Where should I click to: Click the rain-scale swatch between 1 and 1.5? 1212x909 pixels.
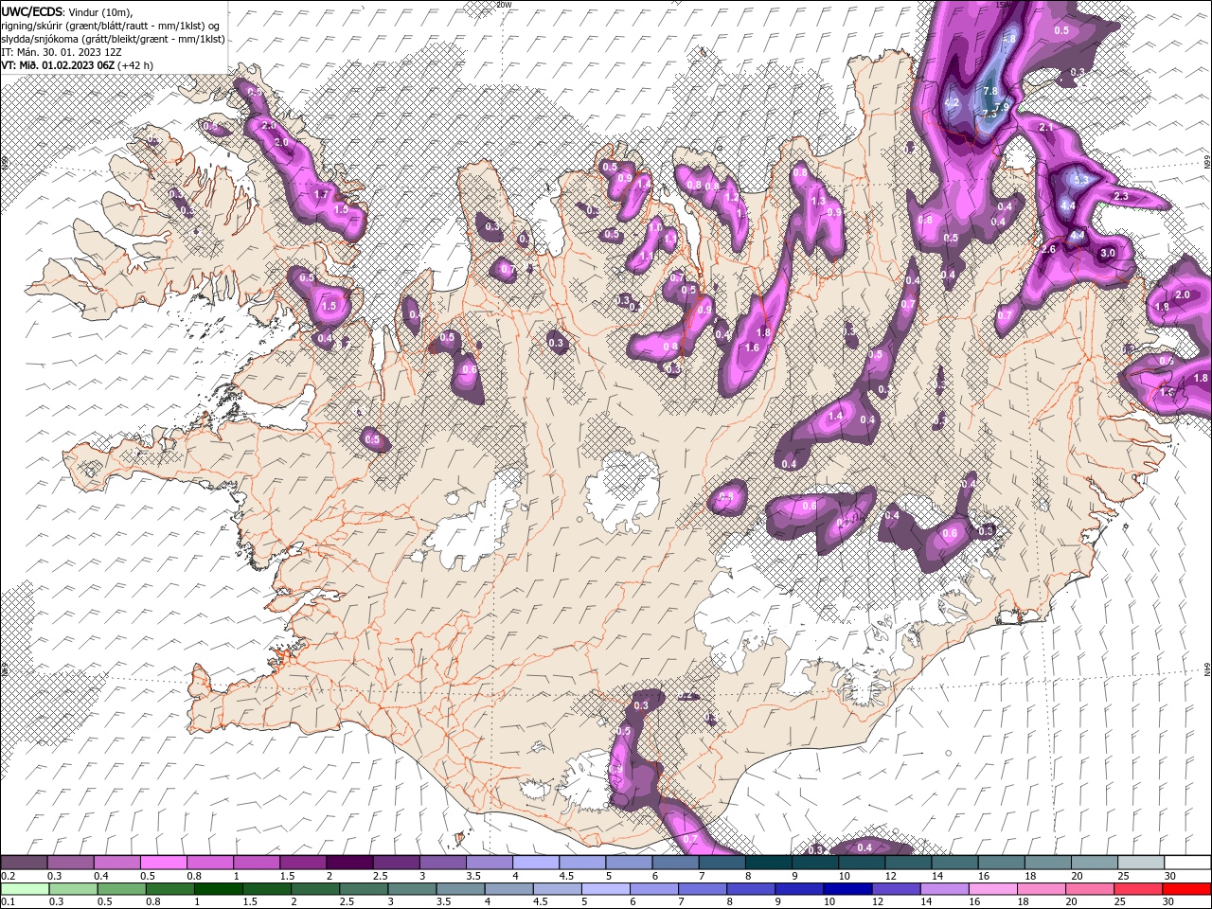[218, 889]
